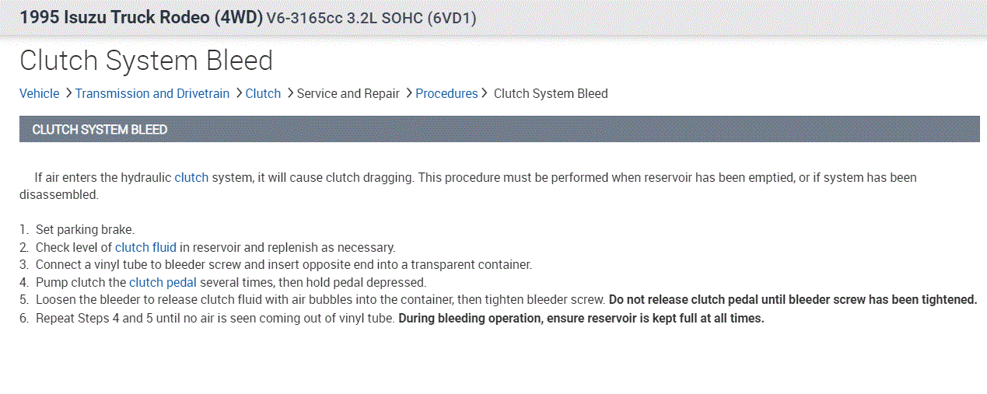This screenshot has width=987, height=394.
Task: Click the final Clutch System Bleed breadcrumb
Action: (x=551, y=93)
